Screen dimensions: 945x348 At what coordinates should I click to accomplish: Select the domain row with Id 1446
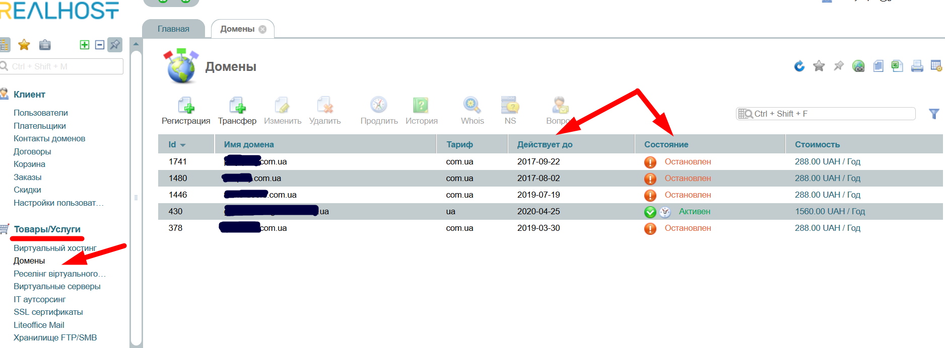tap(551, 195)
